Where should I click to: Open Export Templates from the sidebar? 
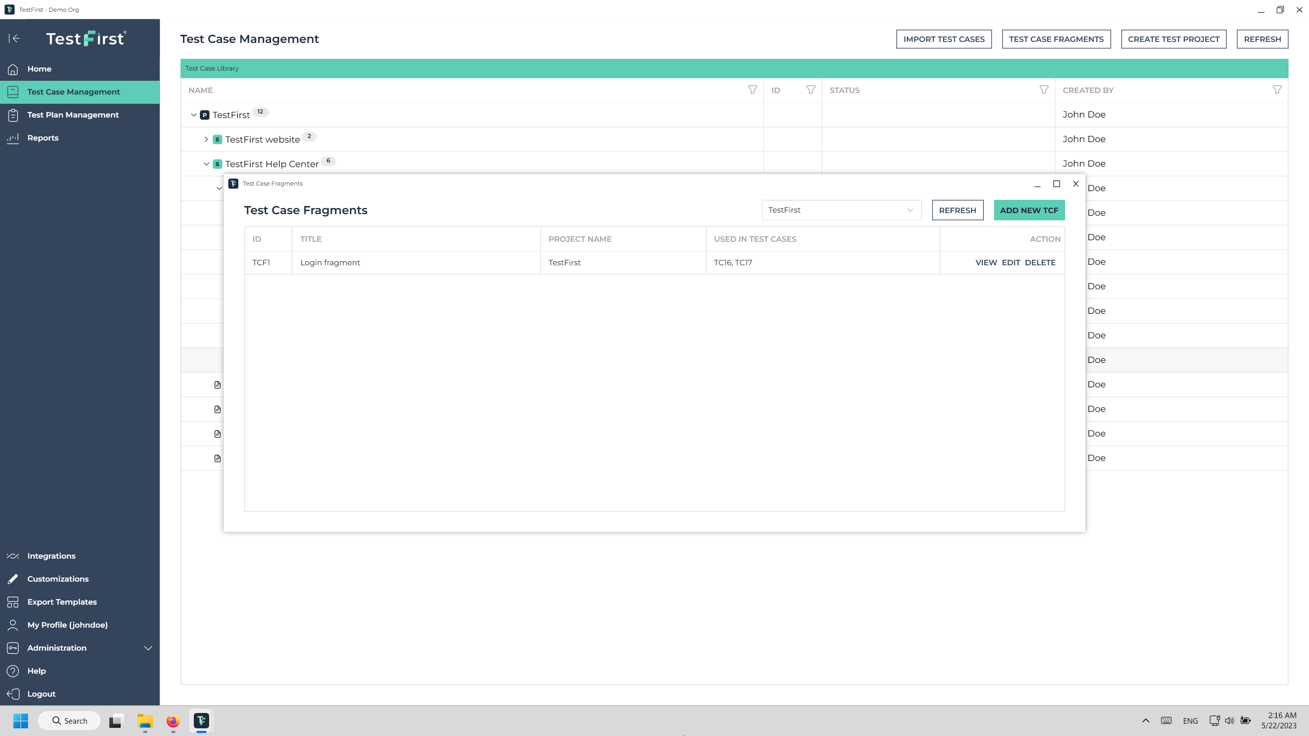click(x=62, y=602)
